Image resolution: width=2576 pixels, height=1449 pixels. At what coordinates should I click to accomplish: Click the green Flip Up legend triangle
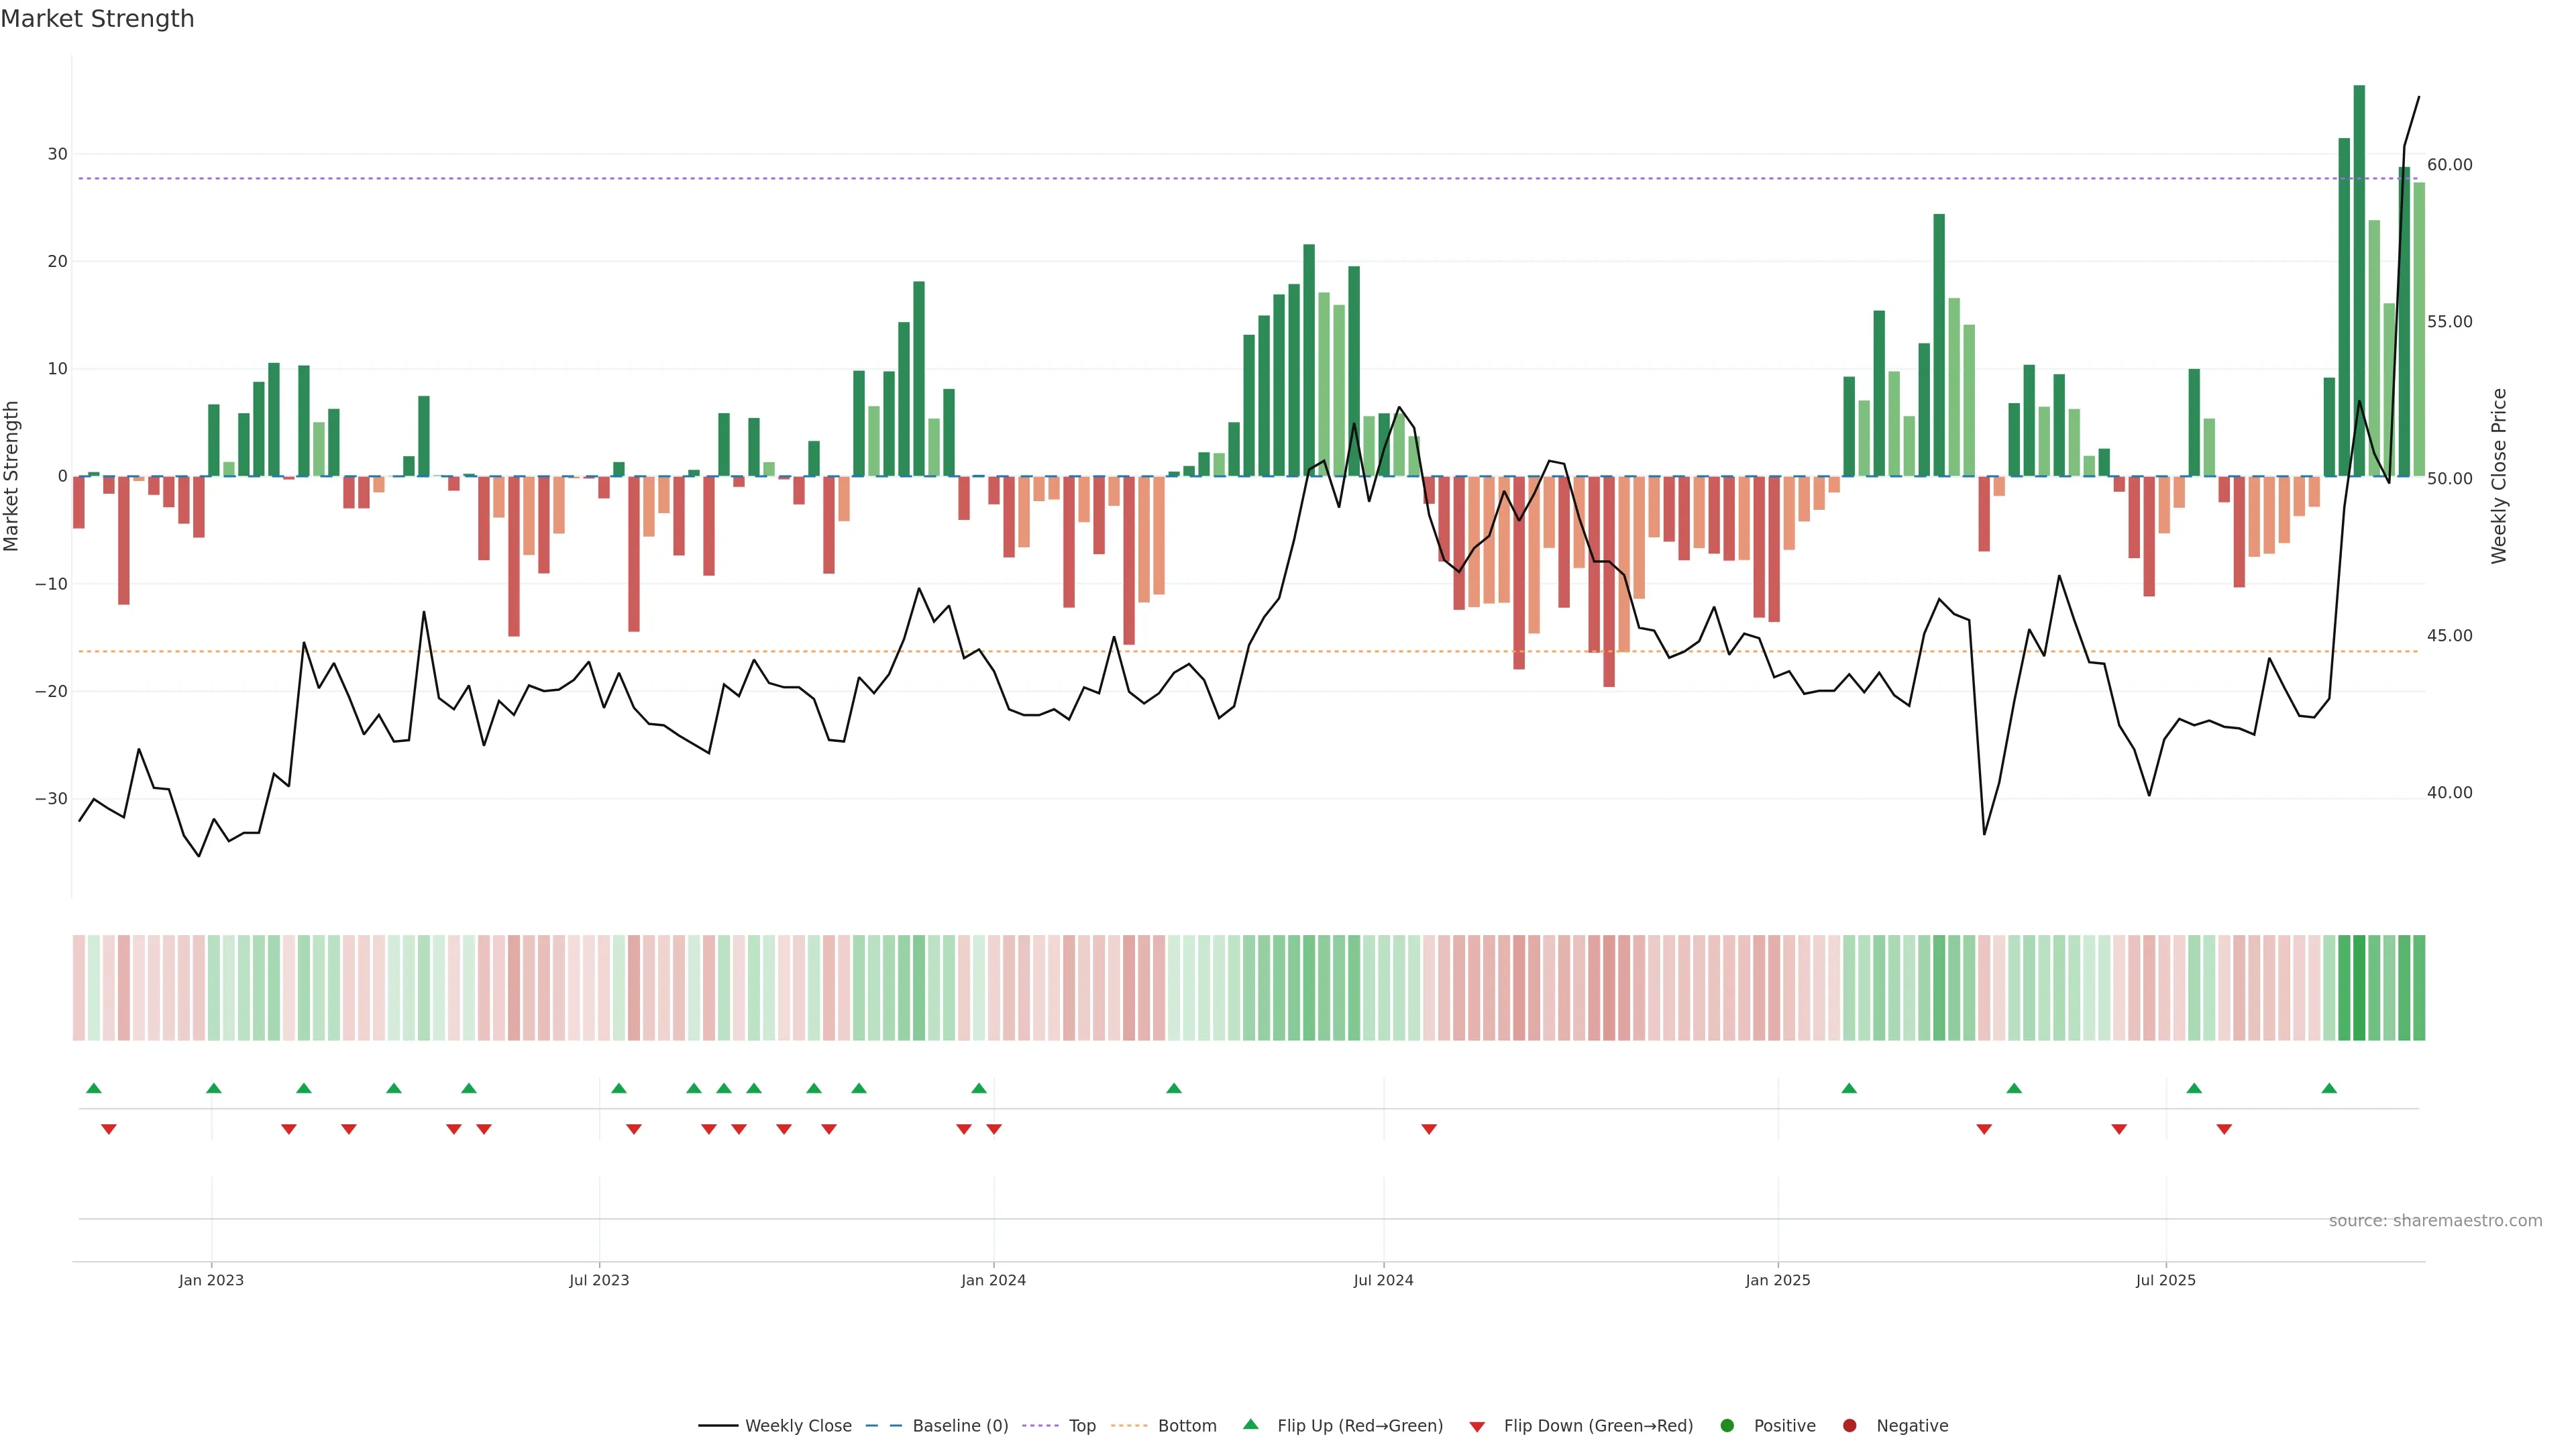click(1250, 1425)
